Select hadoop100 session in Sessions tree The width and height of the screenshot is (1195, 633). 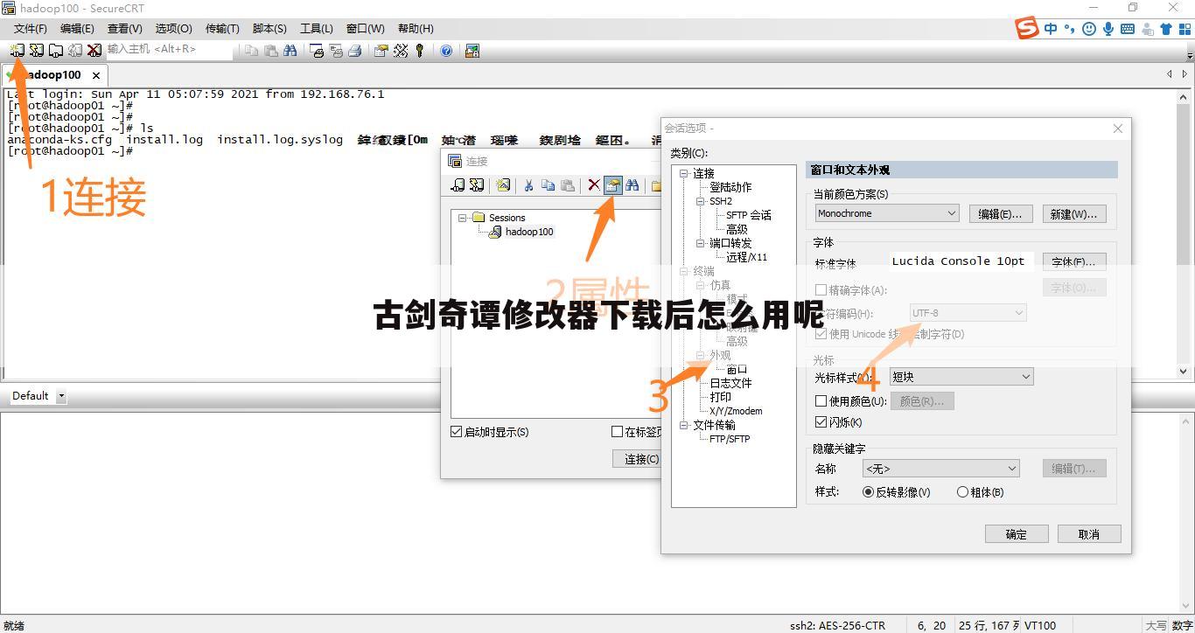point(529,232)
